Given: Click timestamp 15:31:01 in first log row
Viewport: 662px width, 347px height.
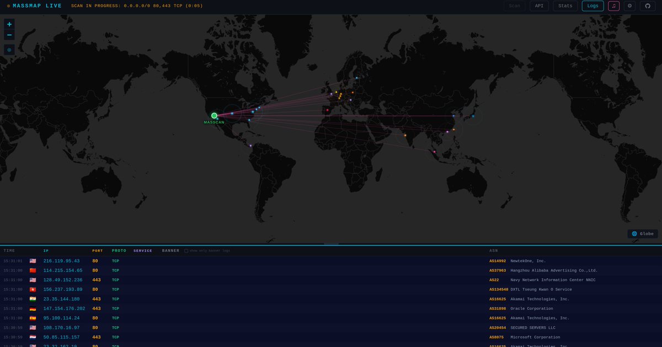Looking at the screenshot, I should tap(13, 261).
